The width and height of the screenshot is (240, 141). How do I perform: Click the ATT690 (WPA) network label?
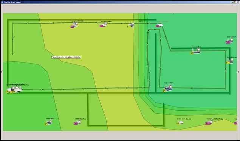(x=106, y=22)
